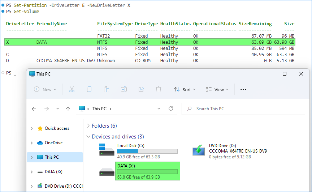Collapse the Devices and drives group
The height and width of the screenshot is (192, 312).
click(x=88, y=137)
